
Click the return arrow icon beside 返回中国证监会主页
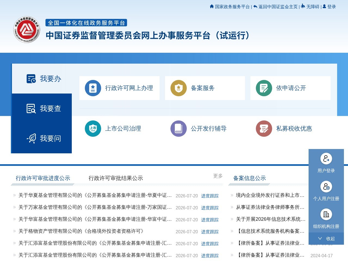coord(255,7)
